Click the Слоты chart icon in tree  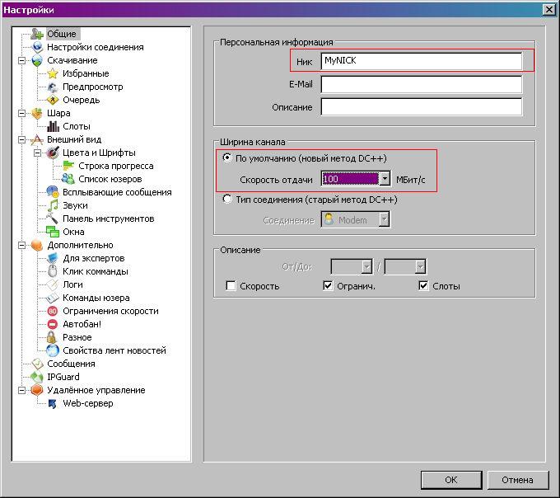tap(53, 126)
